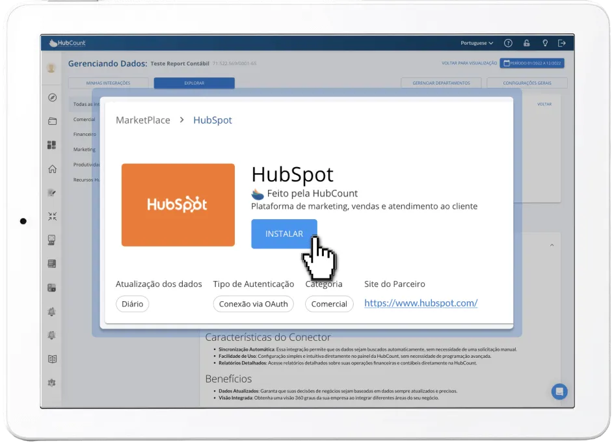The width and height of the screenshot is (614, 443).
Task: Click the 'Tipo de Autenticação' label
Action: tap(254, 284)
